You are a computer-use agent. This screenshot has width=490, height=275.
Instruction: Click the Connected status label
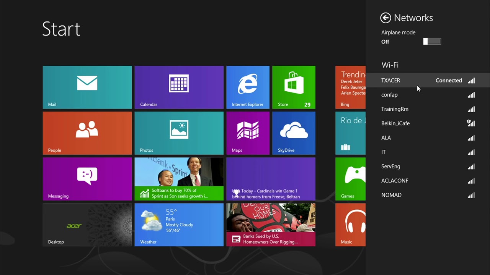[449, 81]
